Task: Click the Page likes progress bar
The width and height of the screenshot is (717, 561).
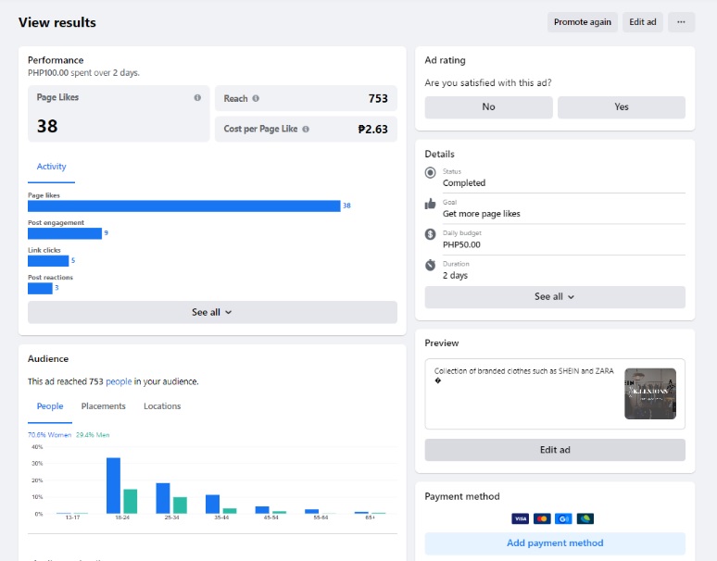Action: point(183,206)
